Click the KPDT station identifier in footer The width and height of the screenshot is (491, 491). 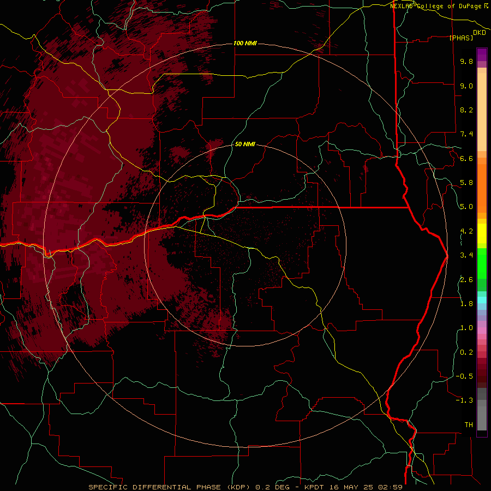pos(315,487)
